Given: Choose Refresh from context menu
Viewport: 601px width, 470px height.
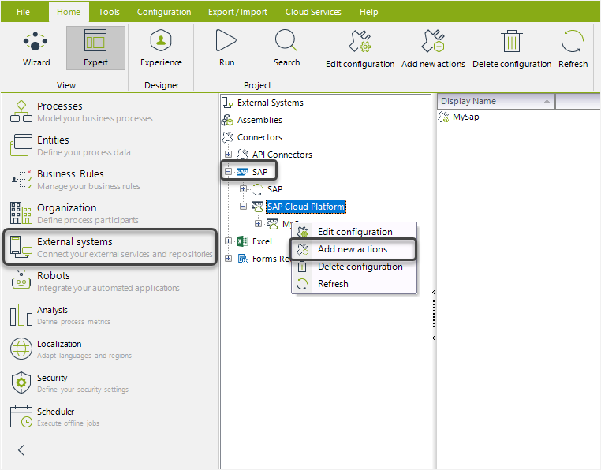Looking at the screenshot, I should point(354,284).
